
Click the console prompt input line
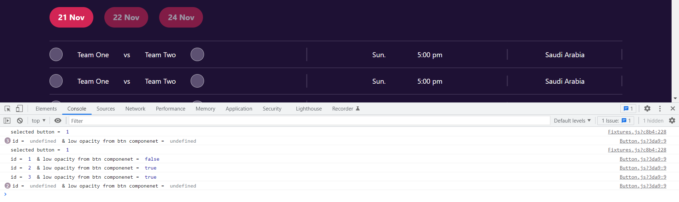pyautogui.click(x=339, y=195)
